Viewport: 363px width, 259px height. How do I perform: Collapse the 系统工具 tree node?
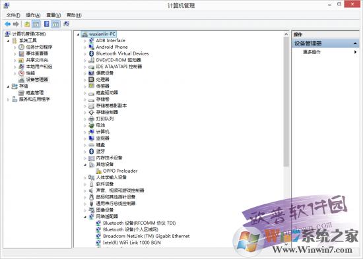pos(9,41)
